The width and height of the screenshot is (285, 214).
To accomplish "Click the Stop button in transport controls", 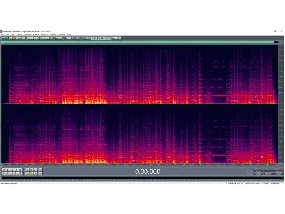I will coord(4,170).
